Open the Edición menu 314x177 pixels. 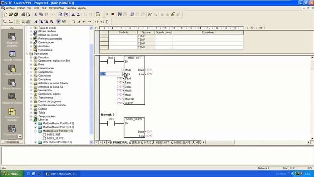tap(21, 8)
